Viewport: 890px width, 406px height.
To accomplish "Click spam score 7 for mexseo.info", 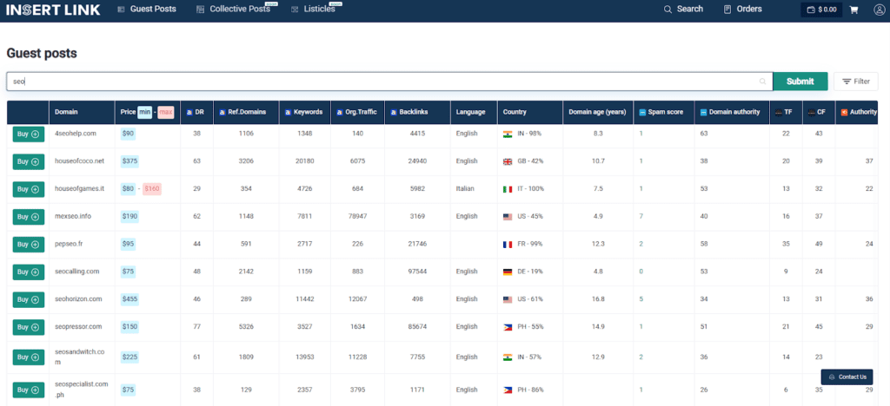I will pyautogui.click(x=641, y=216).
